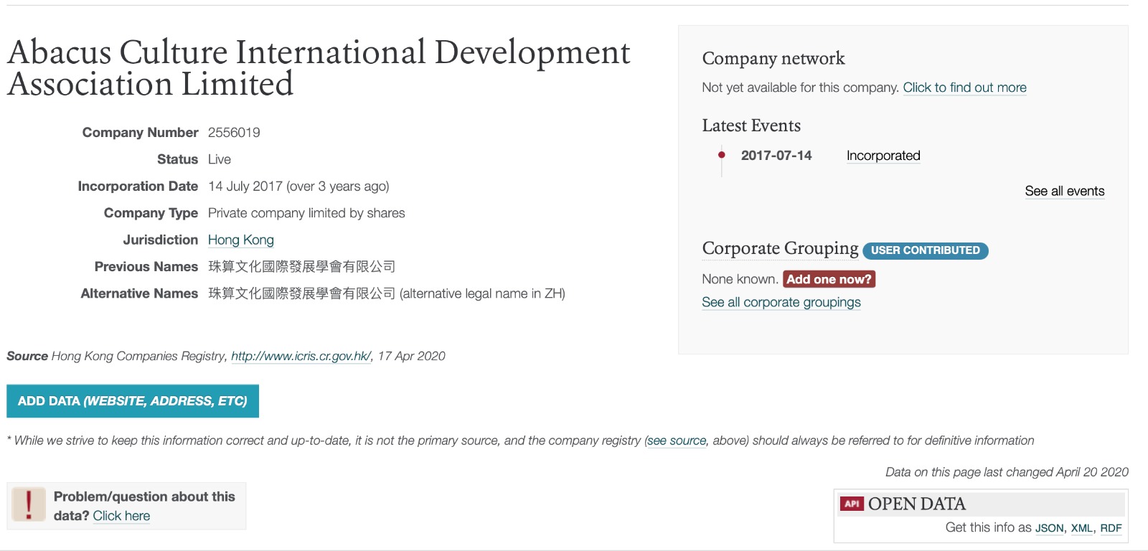The width and height of the screenshot is (1148, 551).
Task: Click the USER CONTRIBUTED badge
Action: click(925, 250)
